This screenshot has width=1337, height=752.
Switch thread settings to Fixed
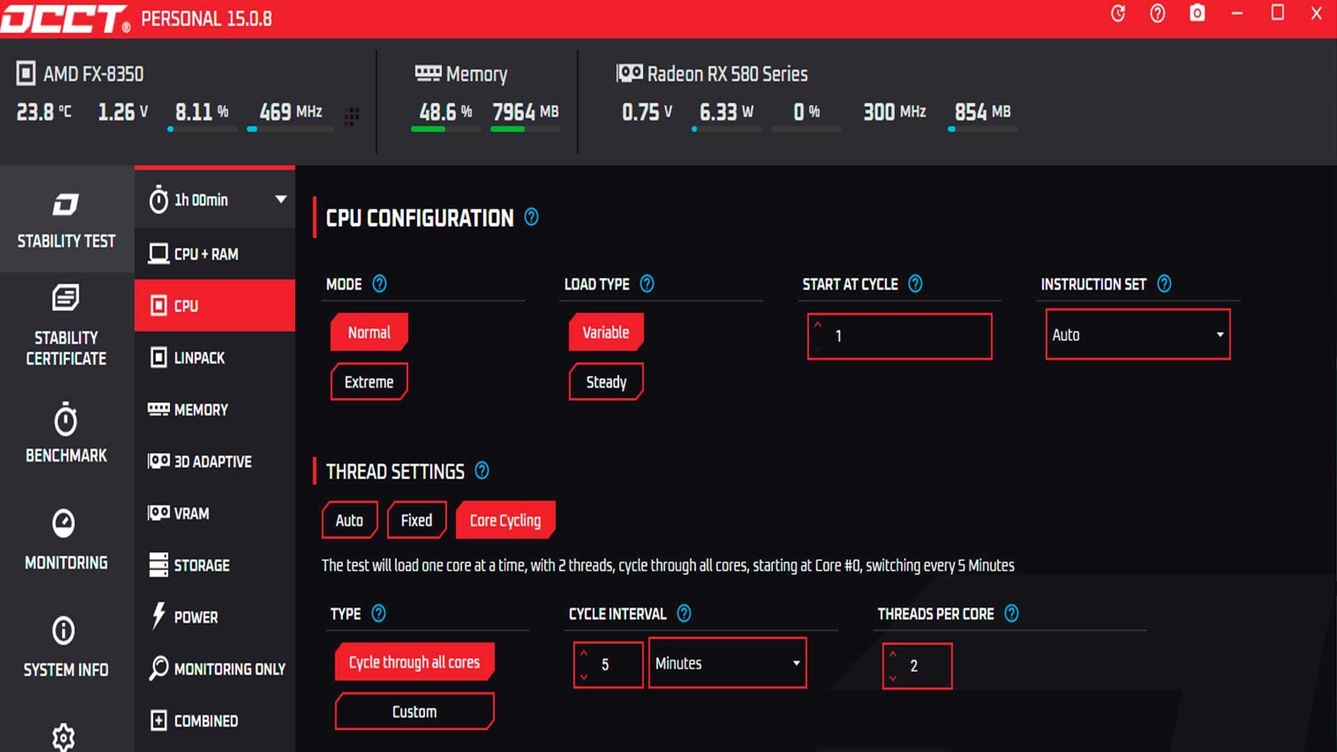(x=416, y=520)
